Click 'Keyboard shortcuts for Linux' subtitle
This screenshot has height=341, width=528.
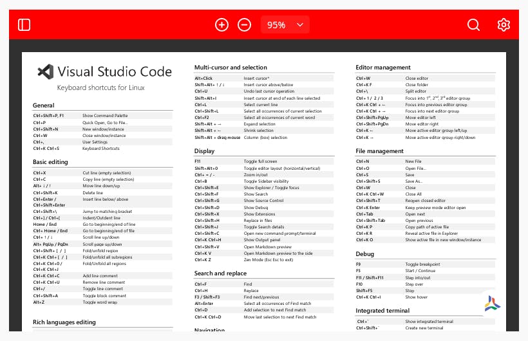tap(100, 88)
